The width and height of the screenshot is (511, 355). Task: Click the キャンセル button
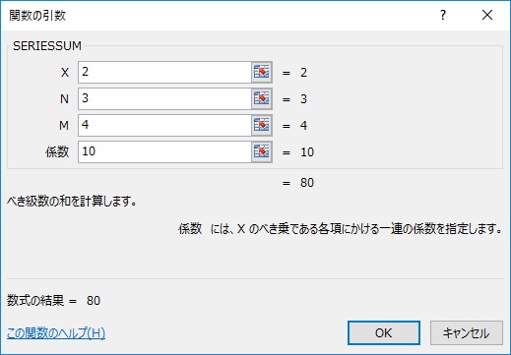pos(467,333)
